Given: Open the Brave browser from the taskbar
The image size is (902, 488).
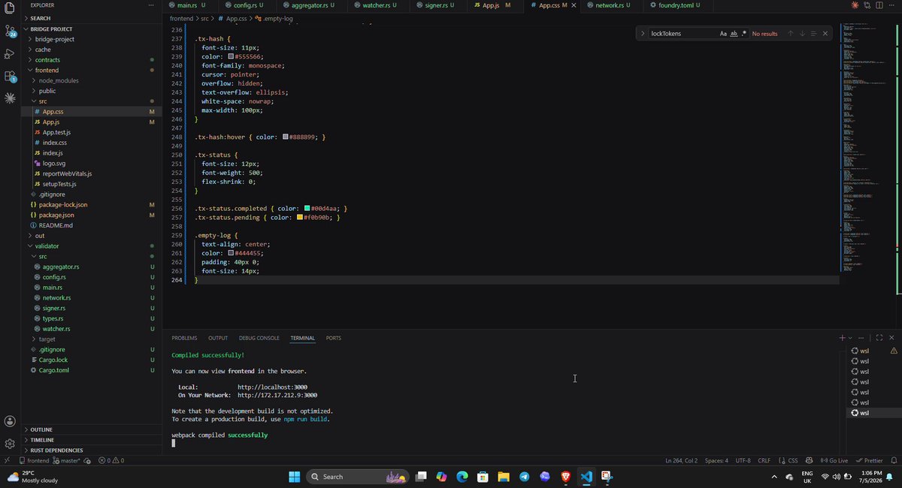Looking at the screenshot, I should click(x=566, y=477).
